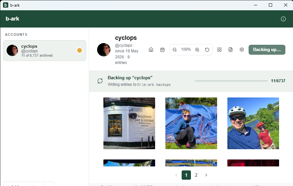293x186 pixels.
Task: Minimize the b-ark window
Action: pos(256,5)
